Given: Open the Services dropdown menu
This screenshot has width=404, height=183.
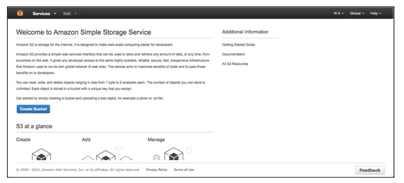Looking at the screenshot, I should click(44, 14).
